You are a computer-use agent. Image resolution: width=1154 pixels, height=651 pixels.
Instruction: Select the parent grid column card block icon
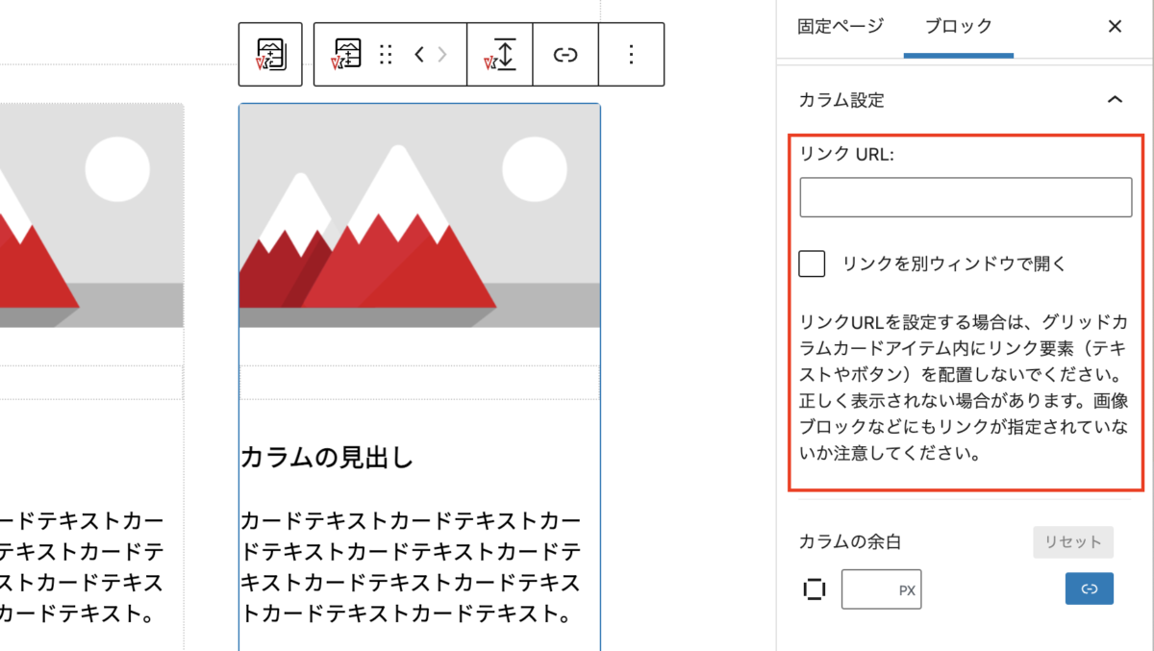(270, 55)
